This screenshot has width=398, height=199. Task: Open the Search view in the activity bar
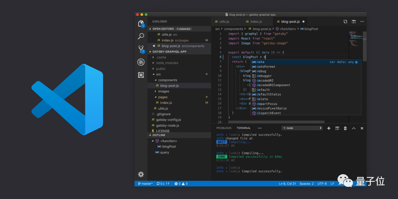coord(141,36)
